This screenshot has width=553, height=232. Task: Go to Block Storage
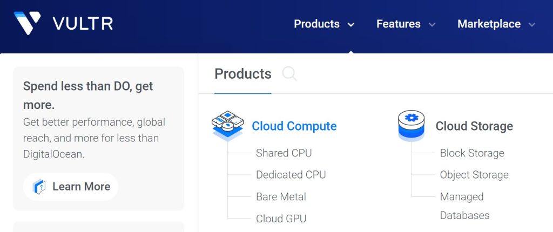(472, 153)
